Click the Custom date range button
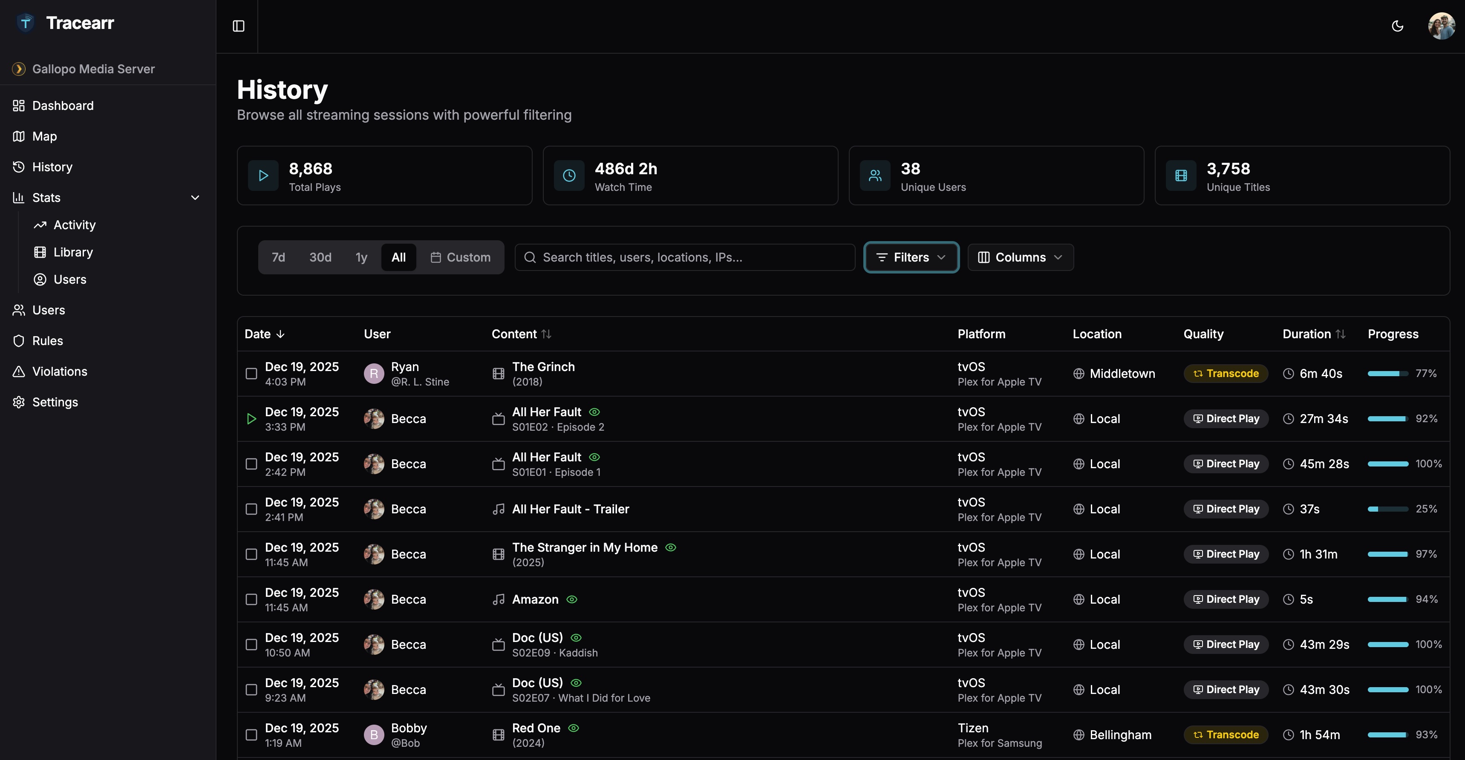 [x=461, y=257]
